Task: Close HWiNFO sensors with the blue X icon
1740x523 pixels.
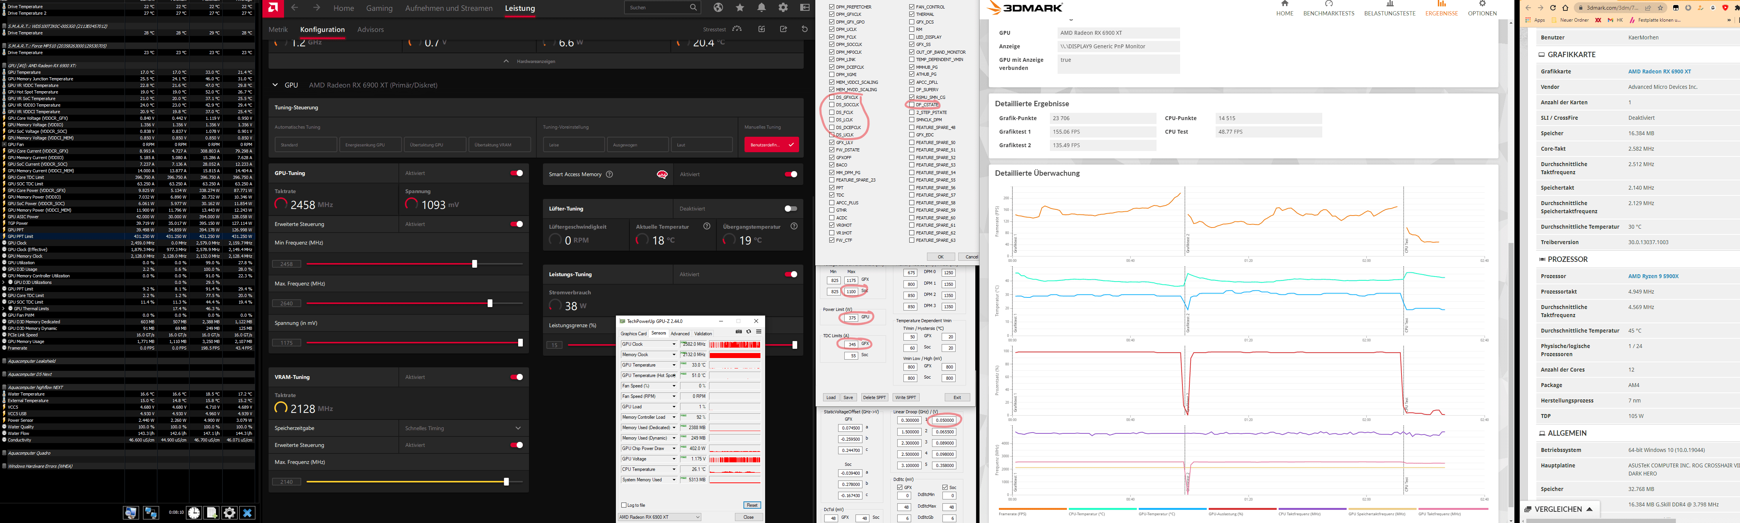Action: [x=247, y=513]
